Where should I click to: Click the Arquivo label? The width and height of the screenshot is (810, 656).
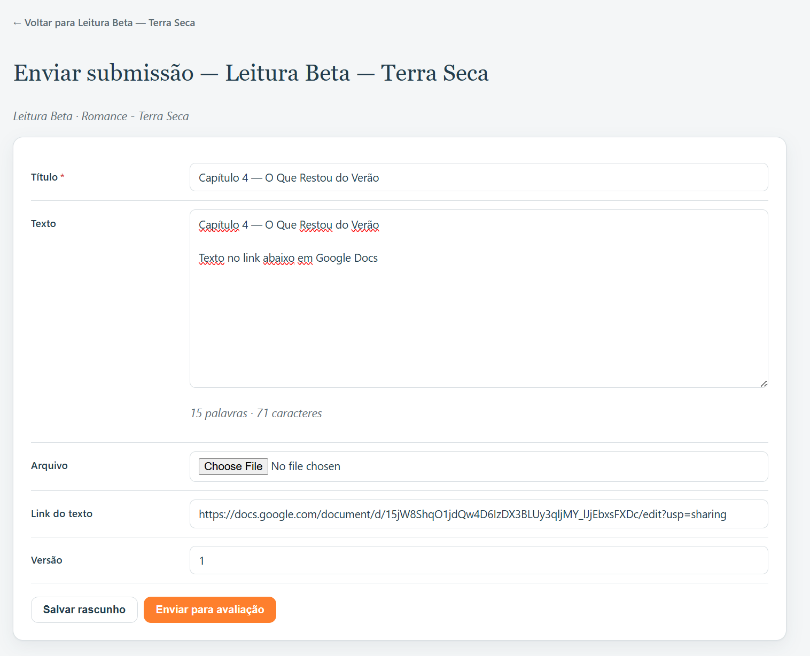click(49, 466)
